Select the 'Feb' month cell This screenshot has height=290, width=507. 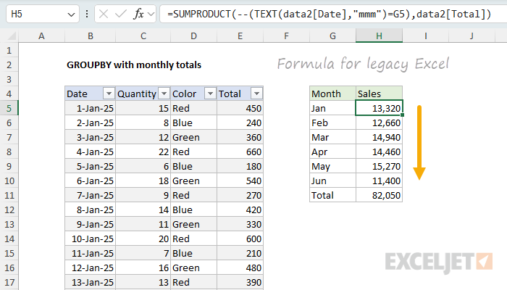(x=332, y=123)
